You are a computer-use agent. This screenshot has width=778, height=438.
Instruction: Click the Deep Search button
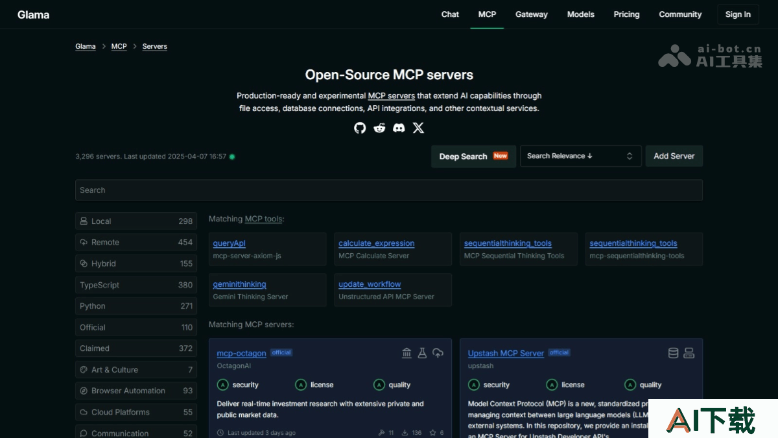(x=474, y=156)
